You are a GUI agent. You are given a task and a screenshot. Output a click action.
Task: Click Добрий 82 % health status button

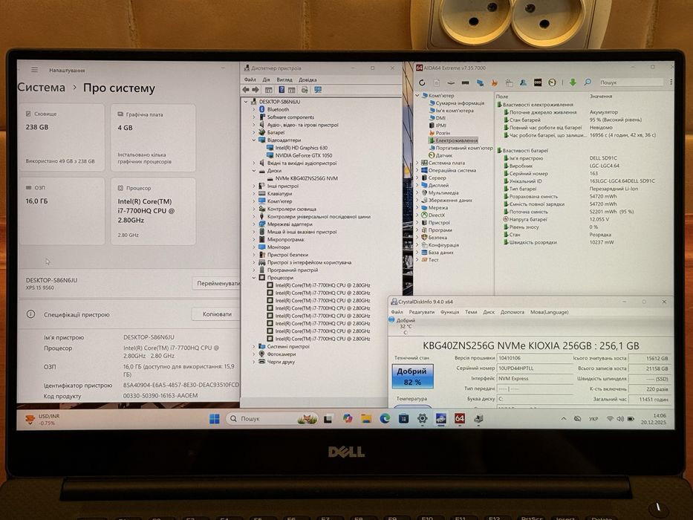coord(412,377)
